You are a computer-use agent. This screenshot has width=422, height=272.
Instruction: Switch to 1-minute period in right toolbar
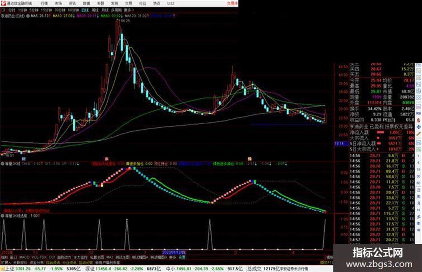(x=418, y=156)
